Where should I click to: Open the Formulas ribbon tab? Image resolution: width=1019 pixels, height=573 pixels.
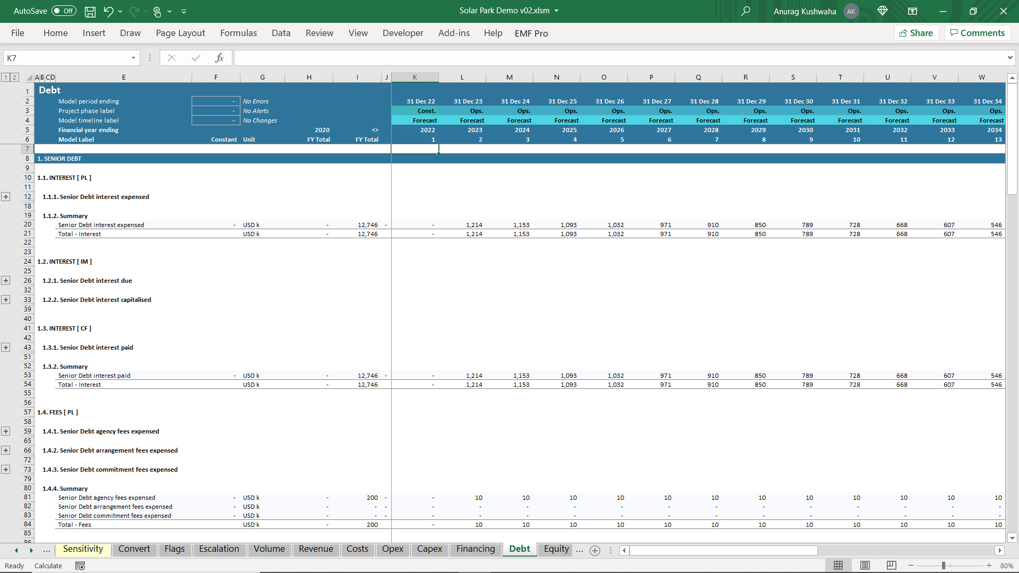(238, 33)
